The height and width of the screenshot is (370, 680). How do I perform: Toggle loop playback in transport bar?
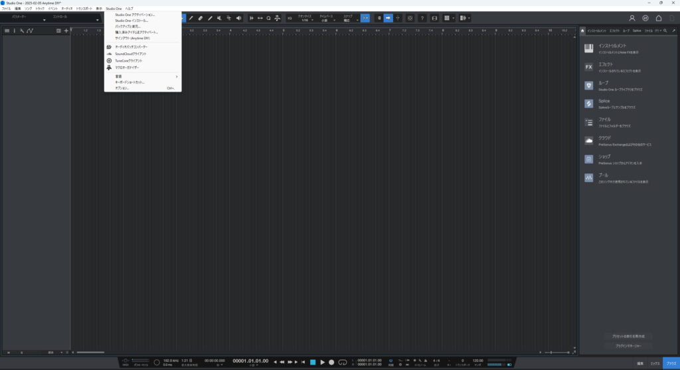point(343,362)
